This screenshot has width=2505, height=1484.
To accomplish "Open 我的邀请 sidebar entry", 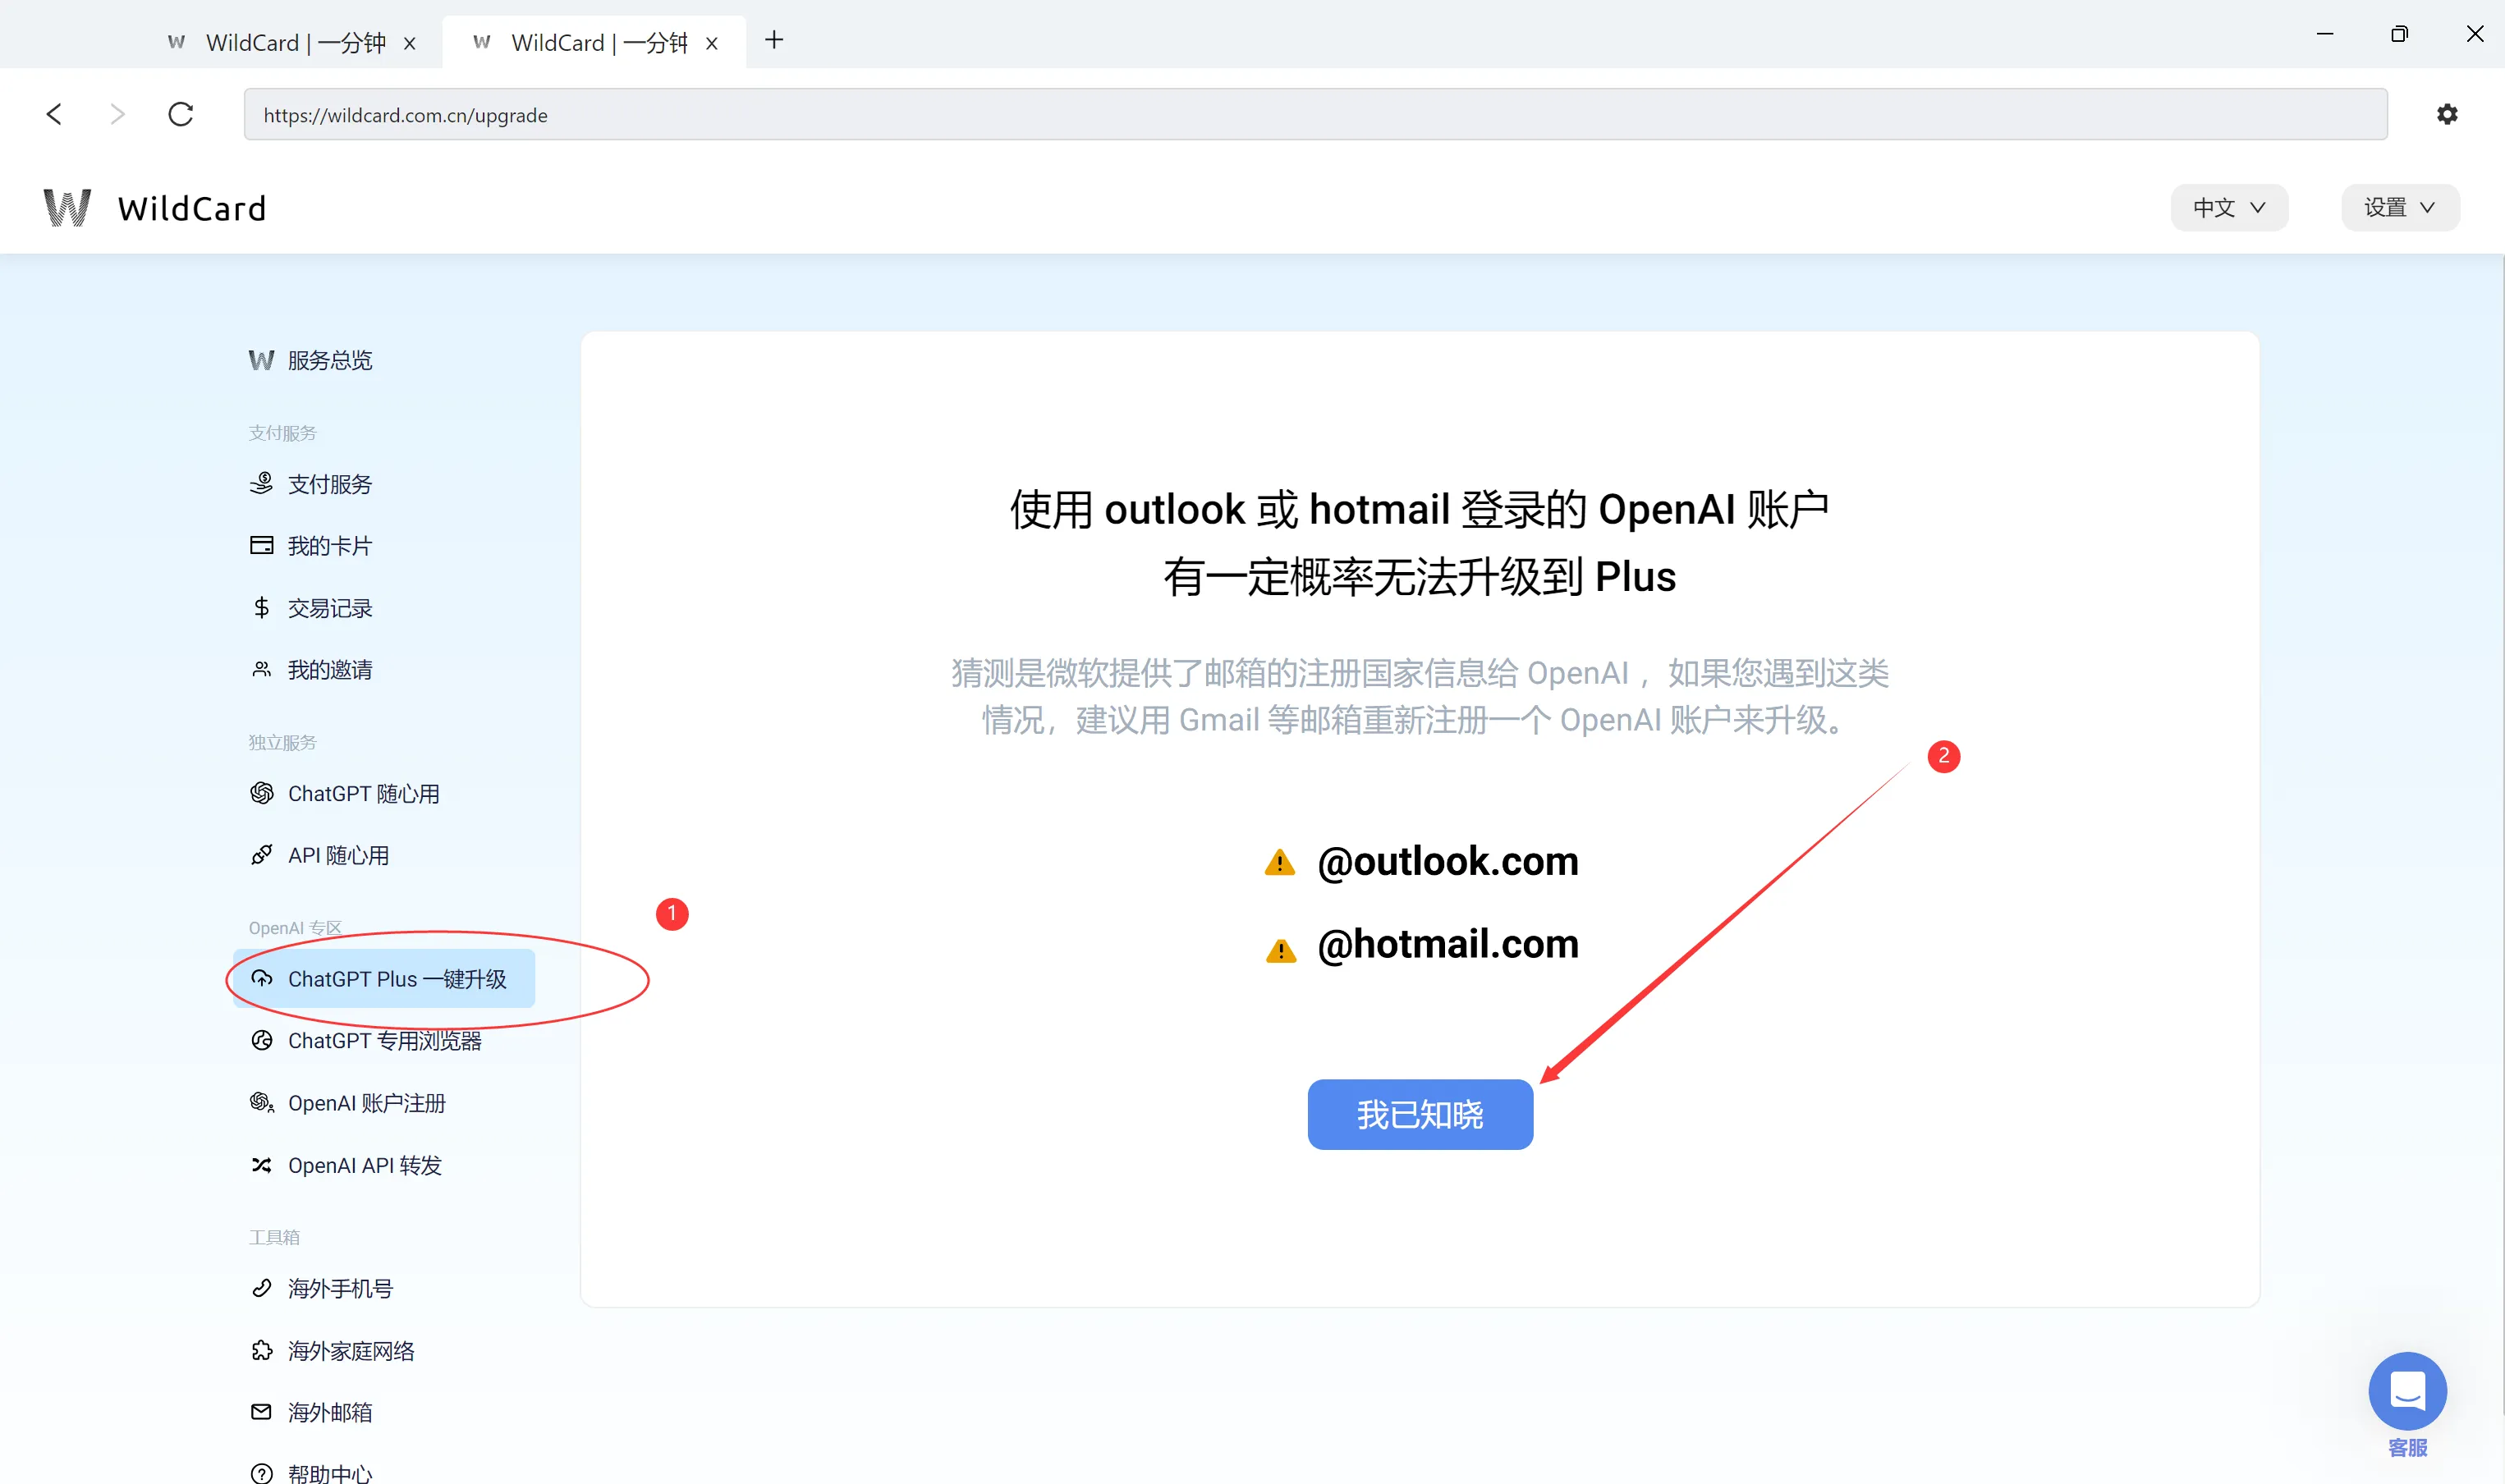I will coord(329,670).
